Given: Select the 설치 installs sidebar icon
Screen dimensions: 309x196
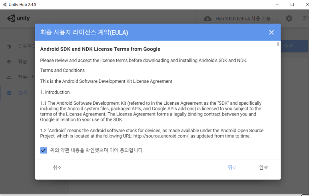Looking at the screenshot, I should [9, 93].
